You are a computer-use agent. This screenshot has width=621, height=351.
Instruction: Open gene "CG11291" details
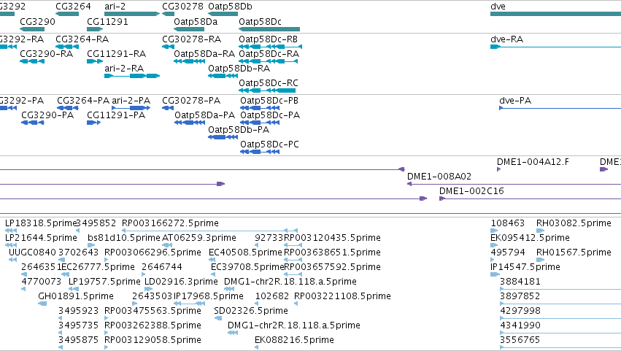[x=107, y=21]
